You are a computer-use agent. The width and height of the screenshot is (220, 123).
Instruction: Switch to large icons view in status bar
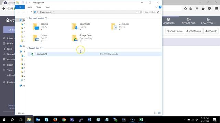(159, 113)
